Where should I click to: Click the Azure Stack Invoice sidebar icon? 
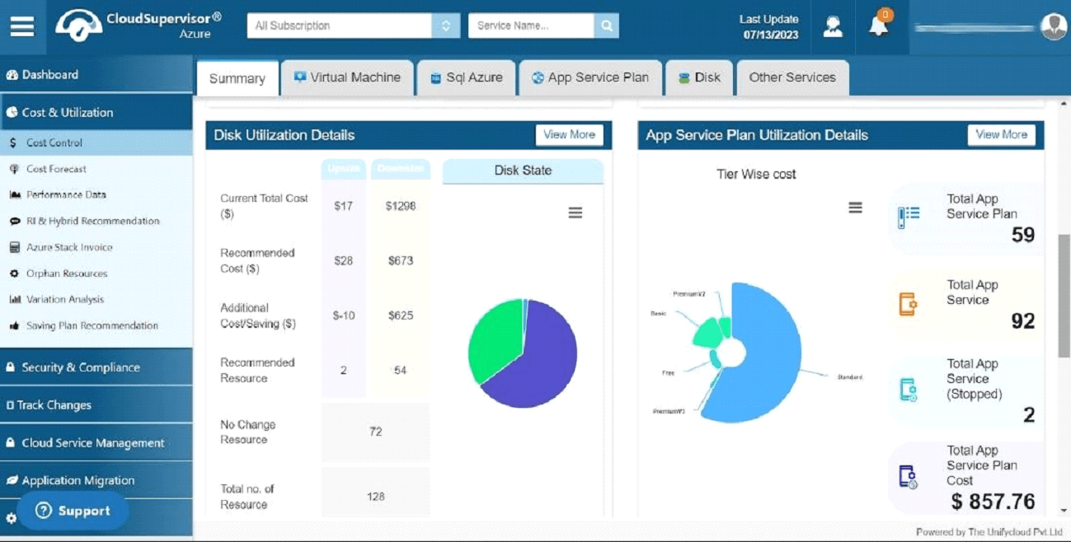pos(14,247)
